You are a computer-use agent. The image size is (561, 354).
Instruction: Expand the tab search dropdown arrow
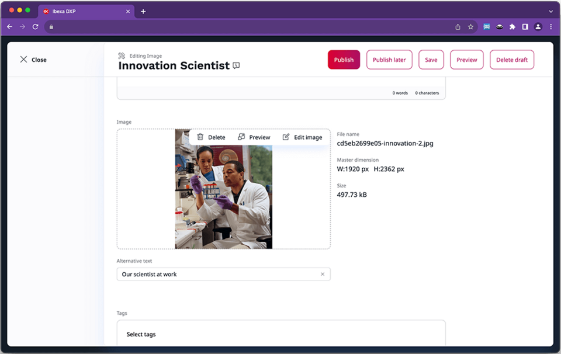coord(551,12)
